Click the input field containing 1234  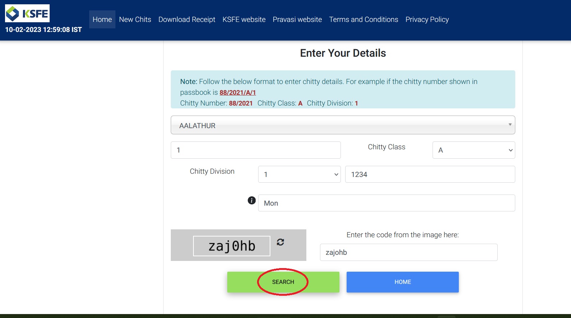click(x=430, y=174)
